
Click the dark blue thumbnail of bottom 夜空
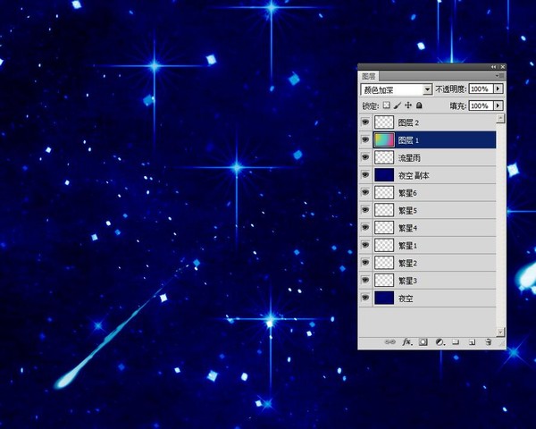point(384,298)
